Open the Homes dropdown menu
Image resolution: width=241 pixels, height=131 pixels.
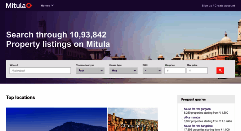pos(47,6)
